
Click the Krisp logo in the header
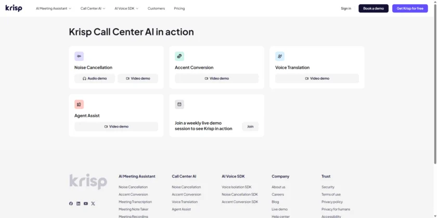(14, 8)
